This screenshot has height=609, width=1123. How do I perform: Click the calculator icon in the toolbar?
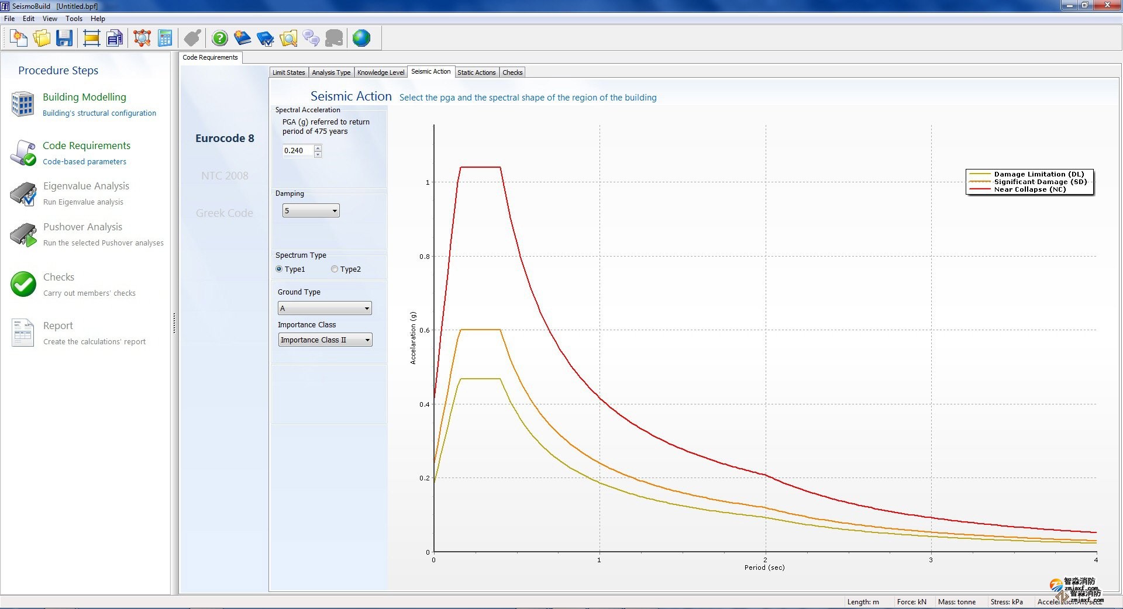(x=166, y=39)
